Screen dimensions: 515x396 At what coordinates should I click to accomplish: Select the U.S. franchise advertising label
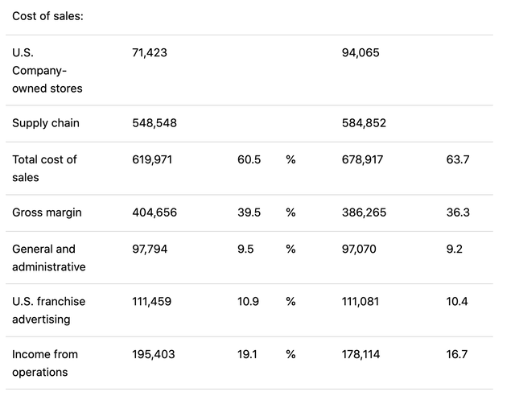[x=48, y=310]
